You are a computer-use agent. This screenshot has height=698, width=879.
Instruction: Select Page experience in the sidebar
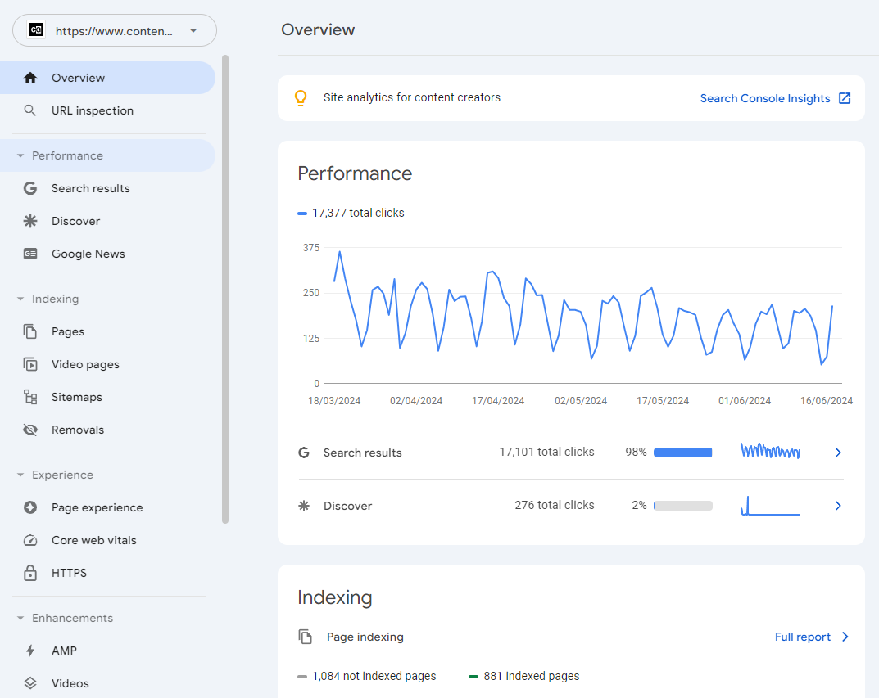point(97,507)
